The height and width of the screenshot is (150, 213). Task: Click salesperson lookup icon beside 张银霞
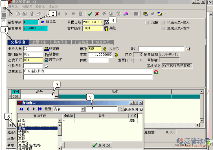click(x=47, y=49)
